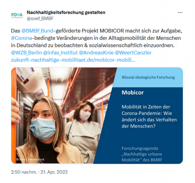Click the FONA profile avatar
The height and width of the screenshot is (183, 195).
pos(17,15)
